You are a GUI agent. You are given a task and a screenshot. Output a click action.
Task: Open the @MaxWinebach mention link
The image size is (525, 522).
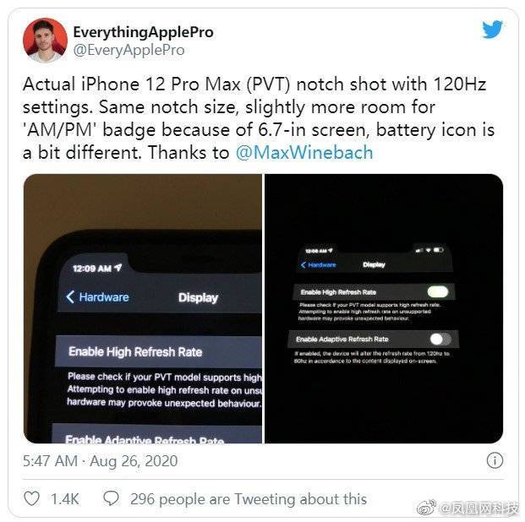[304, 153]
